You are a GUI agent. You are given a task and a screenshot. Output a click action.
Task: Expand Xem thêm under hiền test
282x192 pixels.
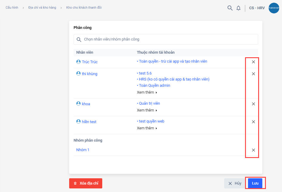pos(147,128)
